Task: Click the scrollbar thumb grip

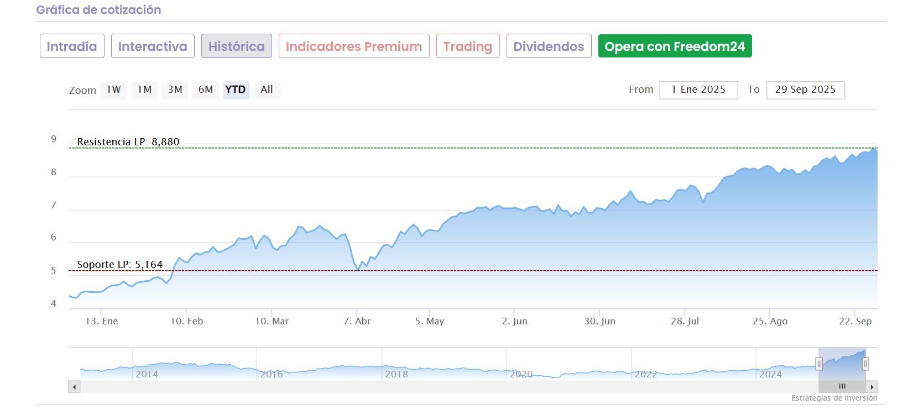Action: (x=842, y=387)
